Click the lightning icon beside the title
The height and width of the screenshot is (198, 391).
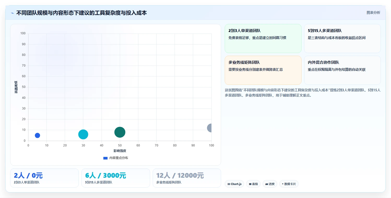[12, 13]
